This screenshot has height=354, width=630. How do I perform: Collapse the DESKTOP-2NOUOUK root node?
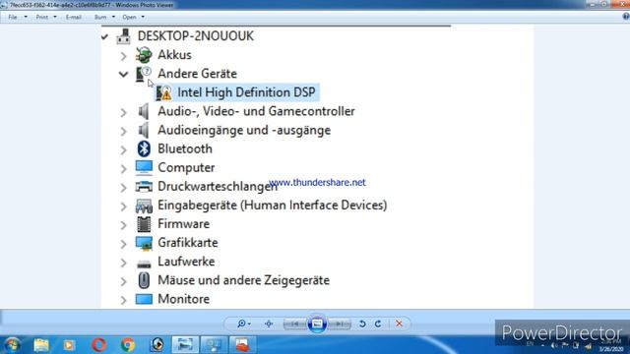point(105,37)
